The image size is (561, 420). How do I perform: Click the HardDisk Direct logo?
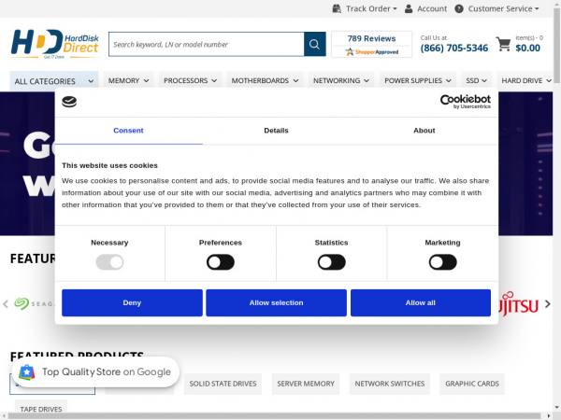54,44
